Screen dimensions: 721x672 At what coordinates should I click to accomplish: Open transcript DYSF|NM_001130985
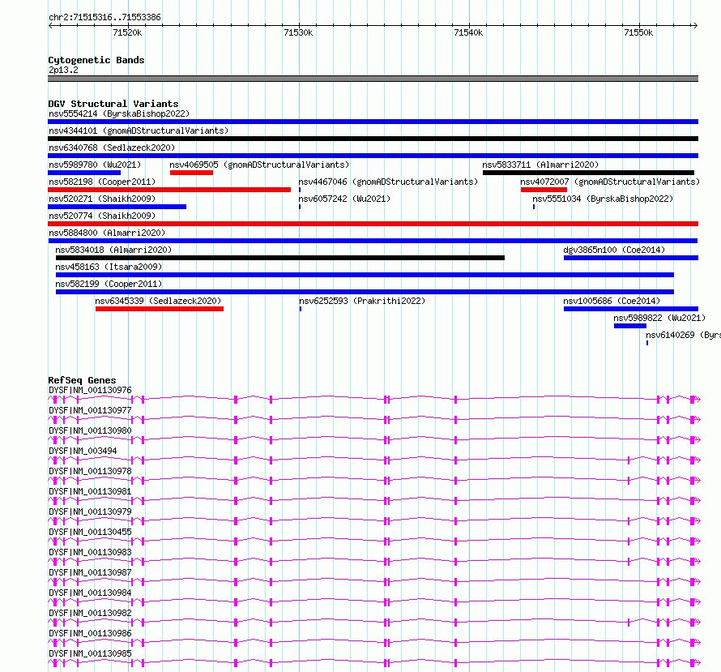click(x=90, y=653)
